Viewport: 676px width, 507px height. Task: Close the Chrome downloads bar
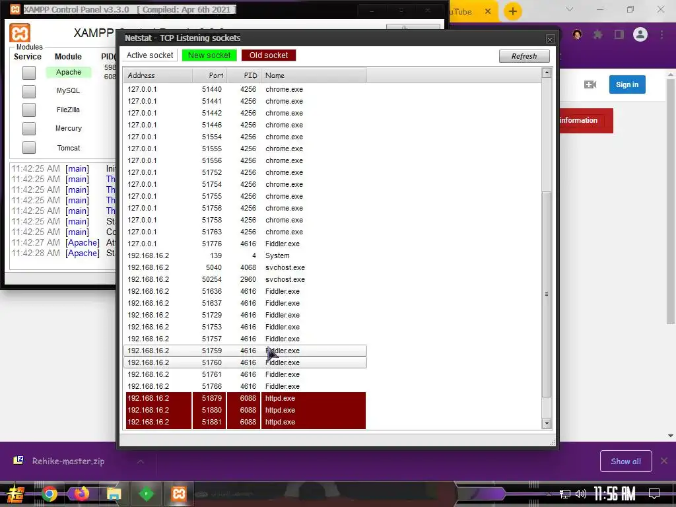point(664,461)
